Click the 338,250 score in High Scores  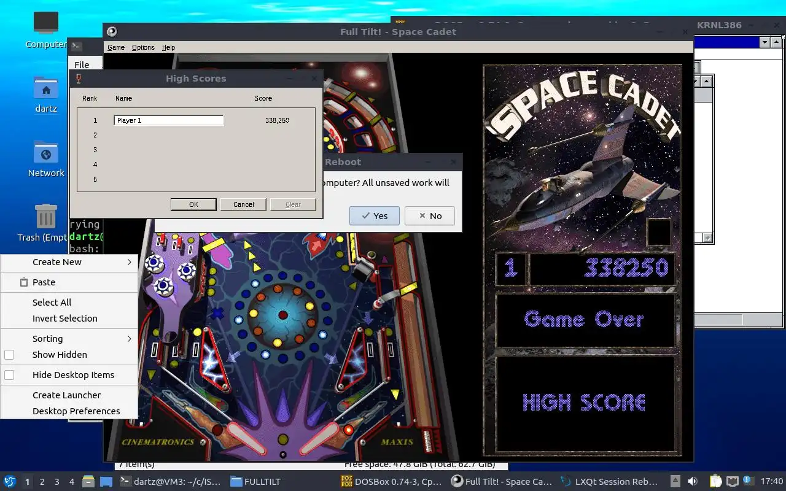point(277,120)
